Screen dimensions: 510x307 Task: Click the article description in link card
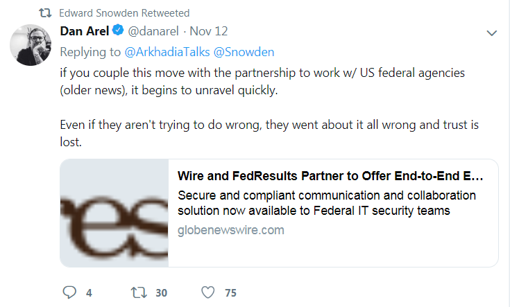click(326, 202)
